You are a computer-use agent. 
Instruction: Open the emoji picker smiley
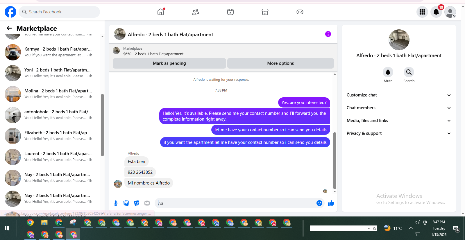pos(319,203)
